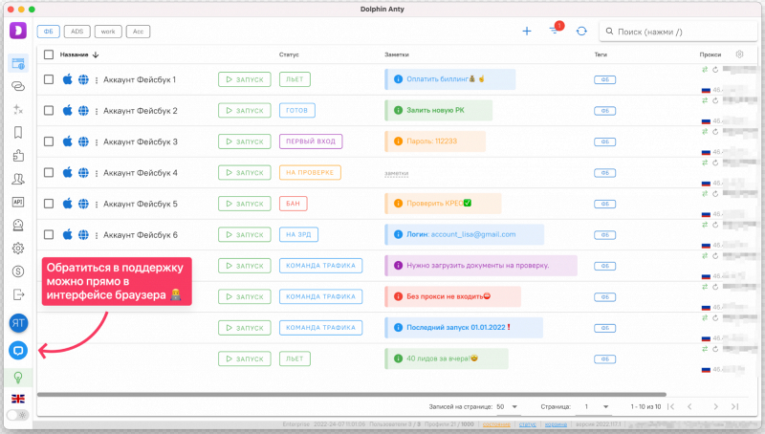Click the globe icon for Аккаунт Фейсбук 2
The image size is (765, 434).
[x=84, y=111]
